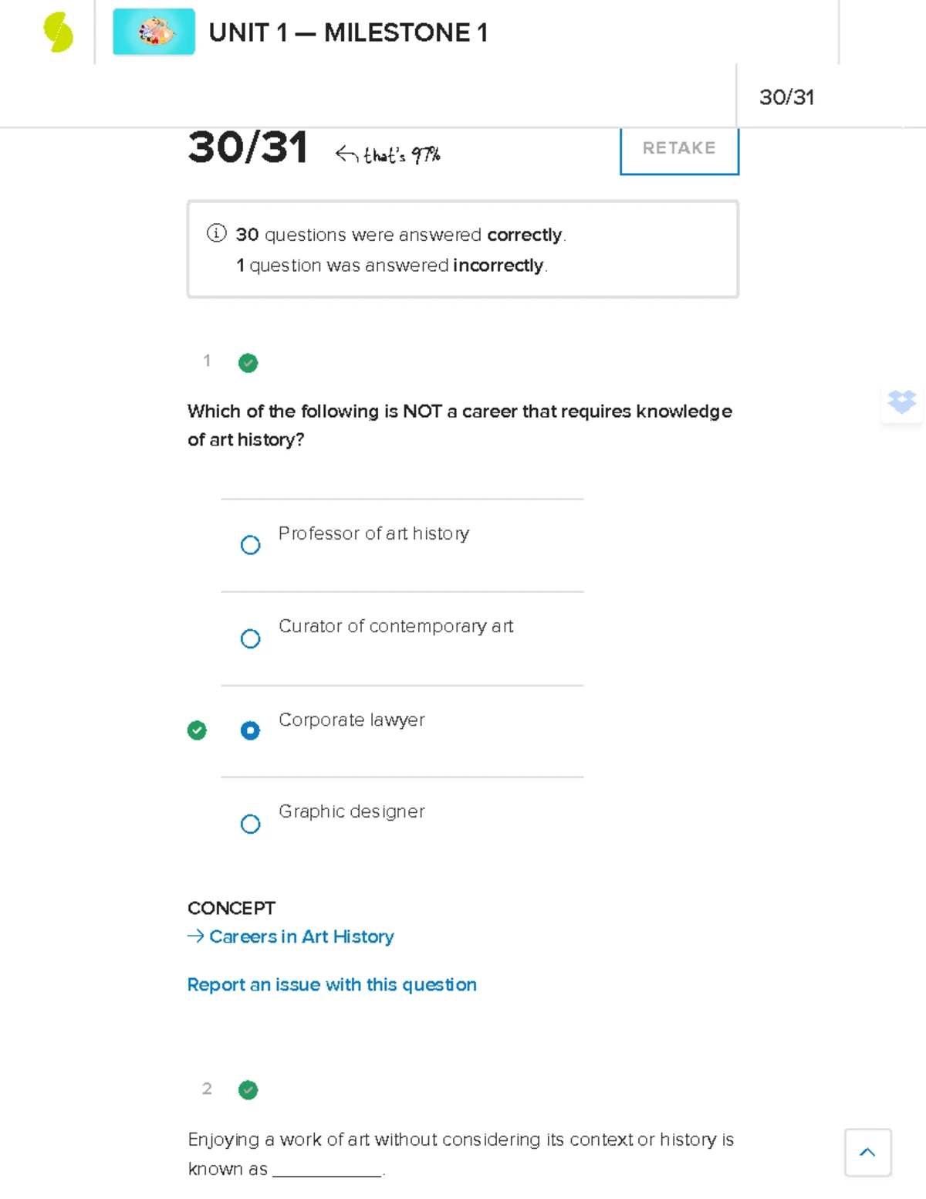Click the Dropbox icon on the right edge
The image size is (926, 1199).
(901, 402)
